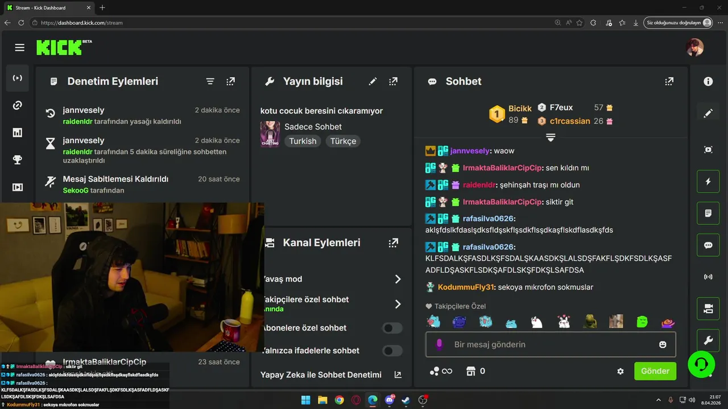
Task: Click Sadece Sohbet category name
Action: 313,127
